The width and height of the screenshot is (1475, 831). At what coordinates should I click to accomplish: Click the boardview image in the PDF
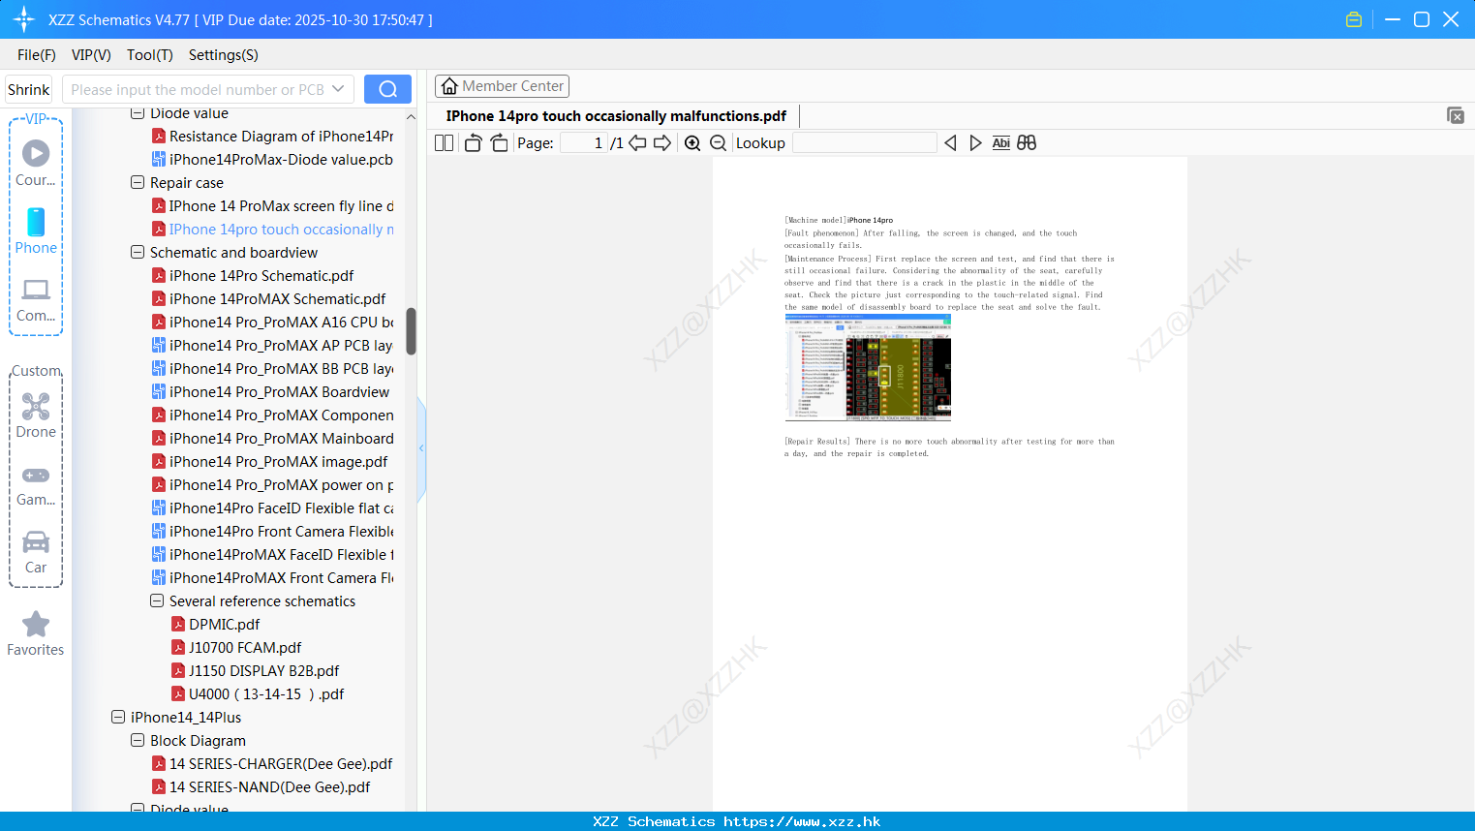click(868, 367)
